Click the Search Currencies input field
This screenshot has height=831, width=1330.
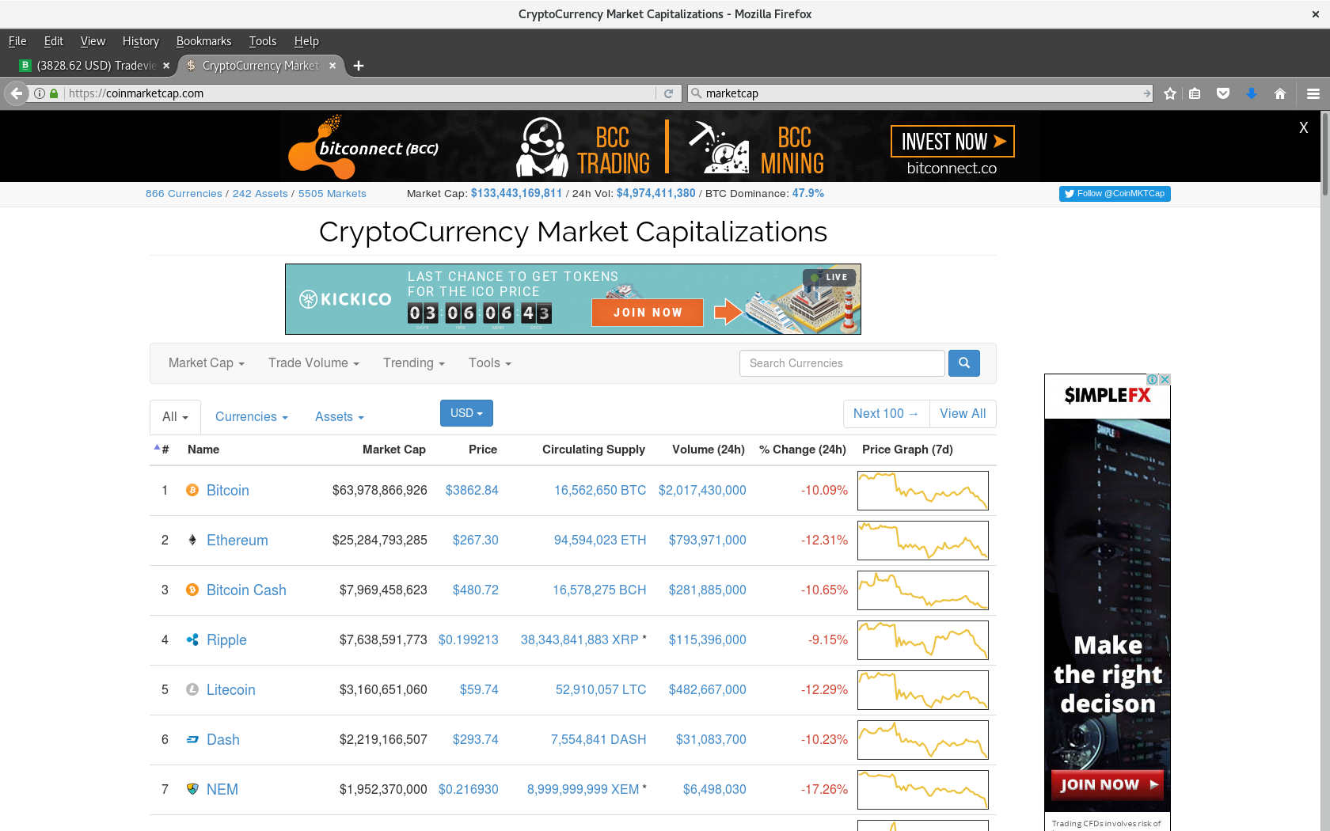click(842, 363)
